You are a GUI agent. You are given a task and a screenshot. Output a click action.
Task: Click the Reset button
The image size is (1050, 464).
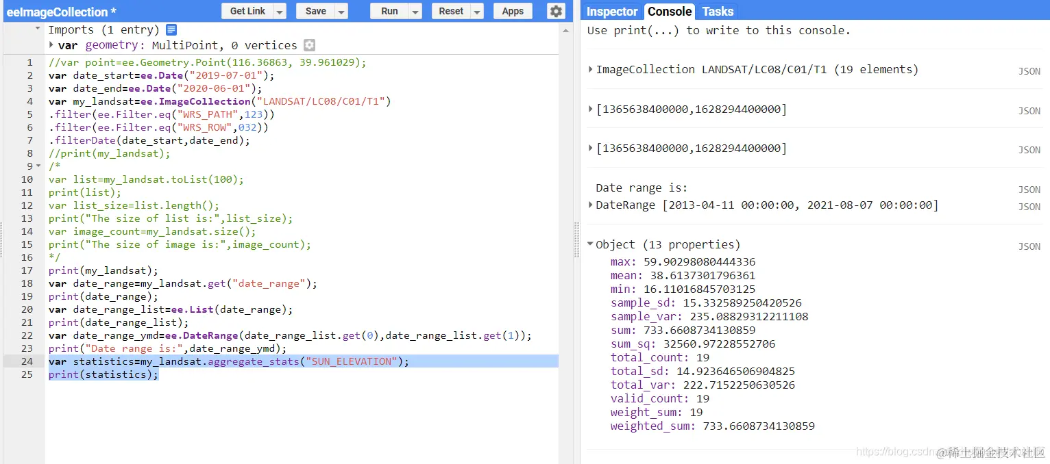click(451, 11)
